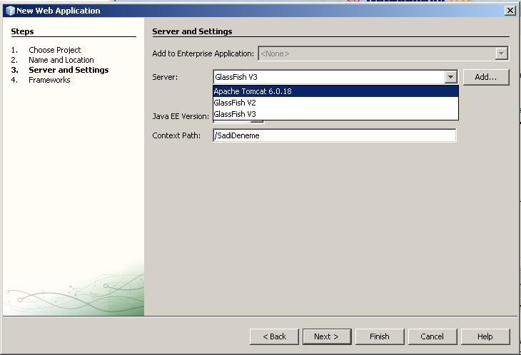Open the Add to Enterprise Application dropdown arrow
The height and width of the screenshot is (355, 521).
[x=502, y=53]
